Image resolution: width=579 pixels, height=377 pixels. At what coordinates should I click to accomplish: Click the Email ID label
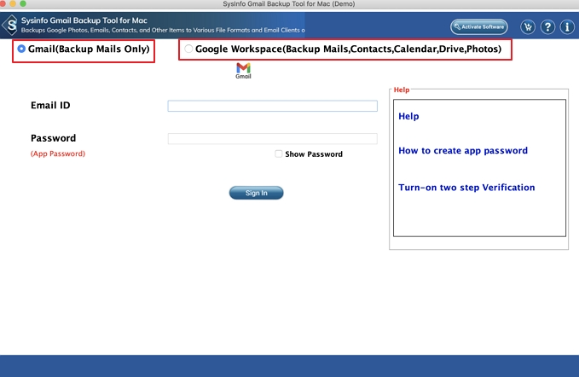point(50,105)
